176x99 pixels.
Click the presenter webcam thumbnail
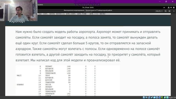pyautogui.click(x=19, y=10)
